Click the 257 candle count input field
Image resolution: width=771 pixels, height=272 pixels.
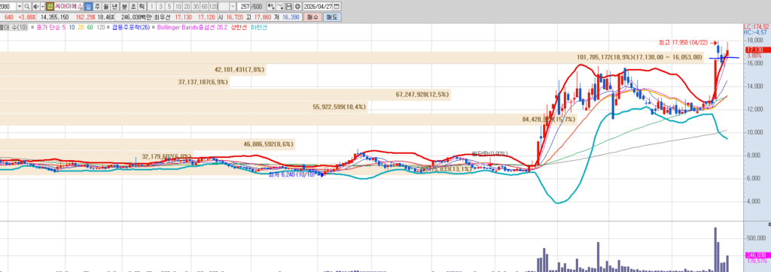coord(243,6)
